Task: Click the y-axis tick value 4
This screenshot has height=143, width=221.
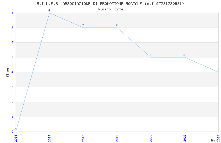Action: pyautogui.click(x=12, y=72)
